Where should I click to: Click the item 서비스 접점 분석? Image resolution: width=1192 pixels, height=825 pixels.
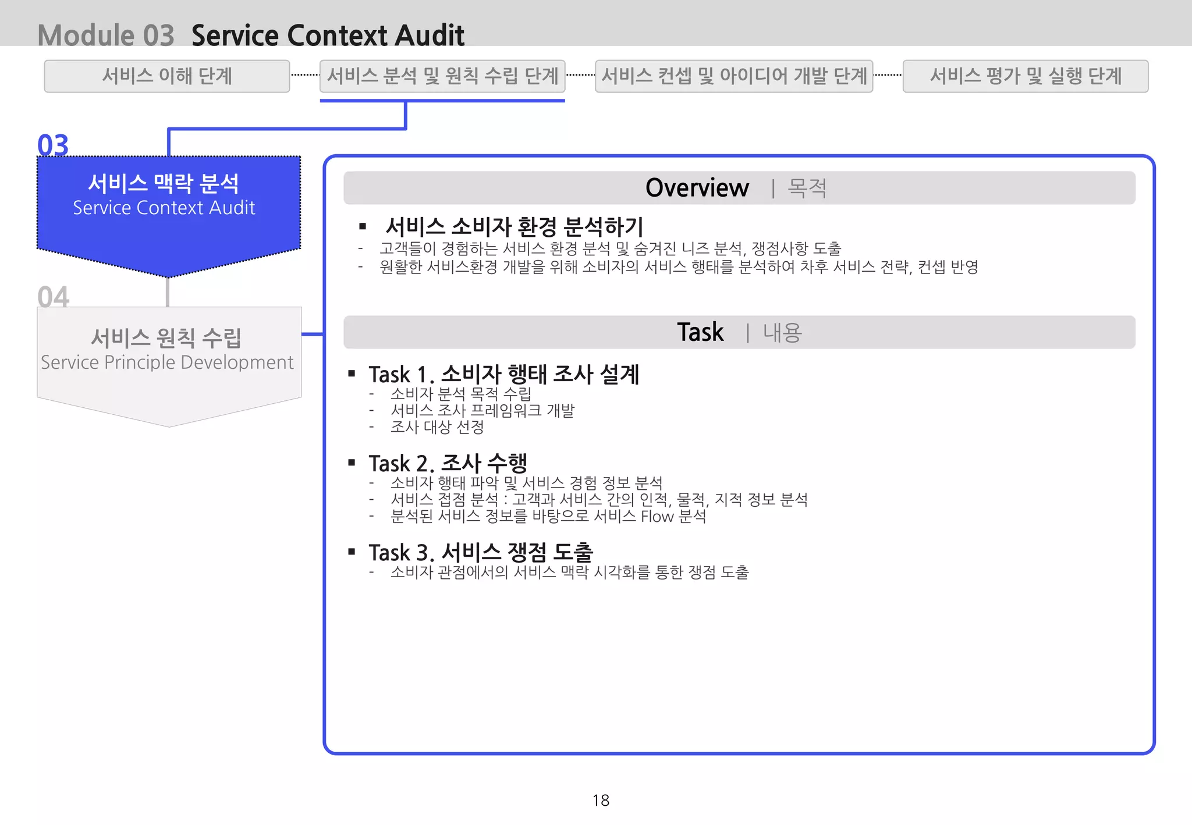(599, 499)
